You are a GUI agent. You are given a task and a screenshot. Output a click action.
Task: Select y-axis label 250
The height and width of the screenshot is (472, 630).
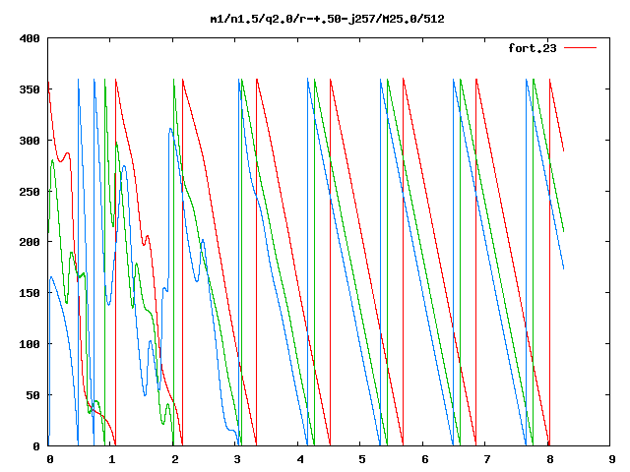[x=30, y=192]
